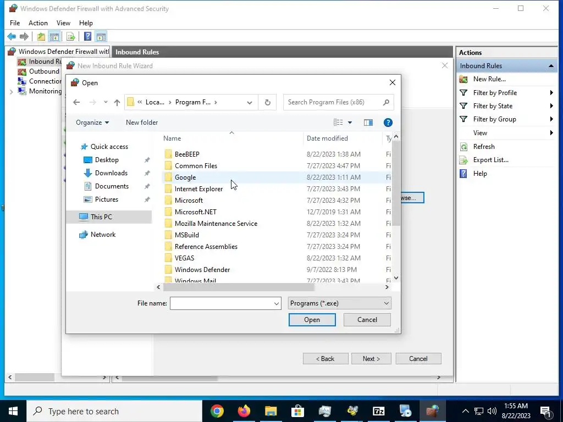Open the Organize menu in the Open dialog
The height and width of the screenshot is (422, 563).
pyautogui.click(x=92, y=123)
